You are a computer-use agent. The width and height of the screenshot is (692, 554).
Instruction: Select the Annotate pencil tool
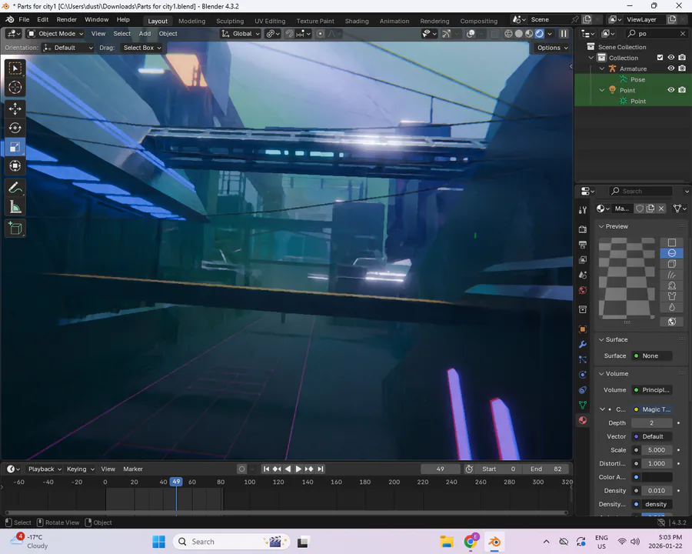click(15, 188)
